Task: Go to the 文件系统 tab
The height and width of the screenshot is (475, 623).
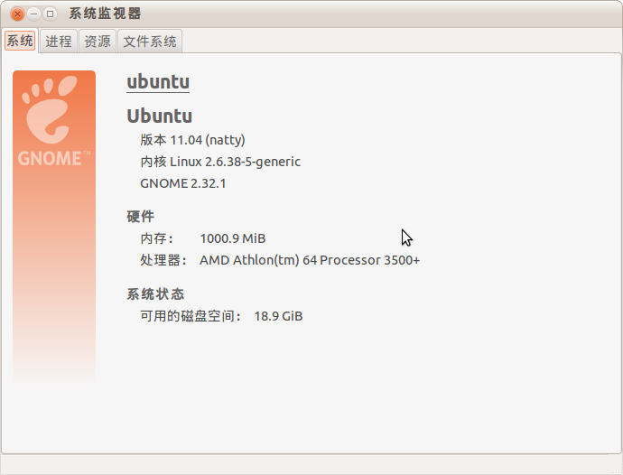Action: 150,42
